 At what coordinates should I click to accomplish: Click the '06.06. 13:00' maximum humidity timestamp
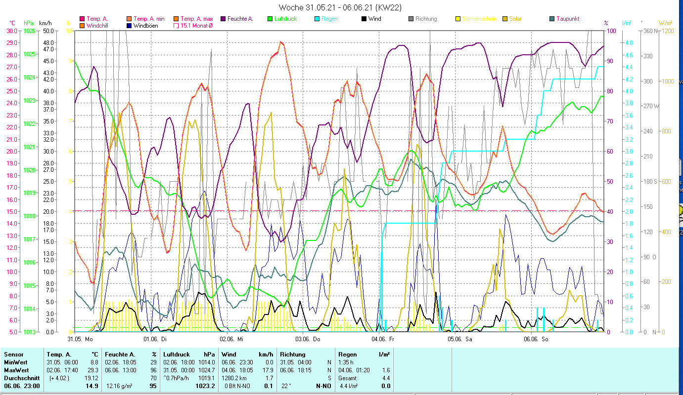point(121,370)
